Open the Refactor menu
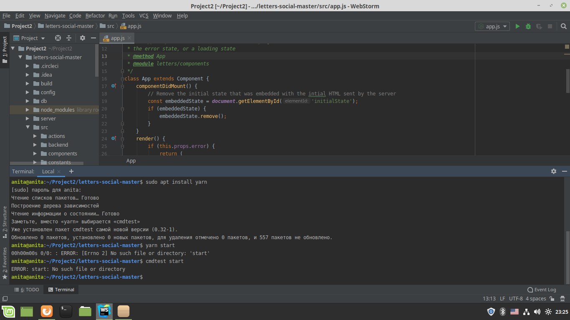 click(x=95, y=16)
